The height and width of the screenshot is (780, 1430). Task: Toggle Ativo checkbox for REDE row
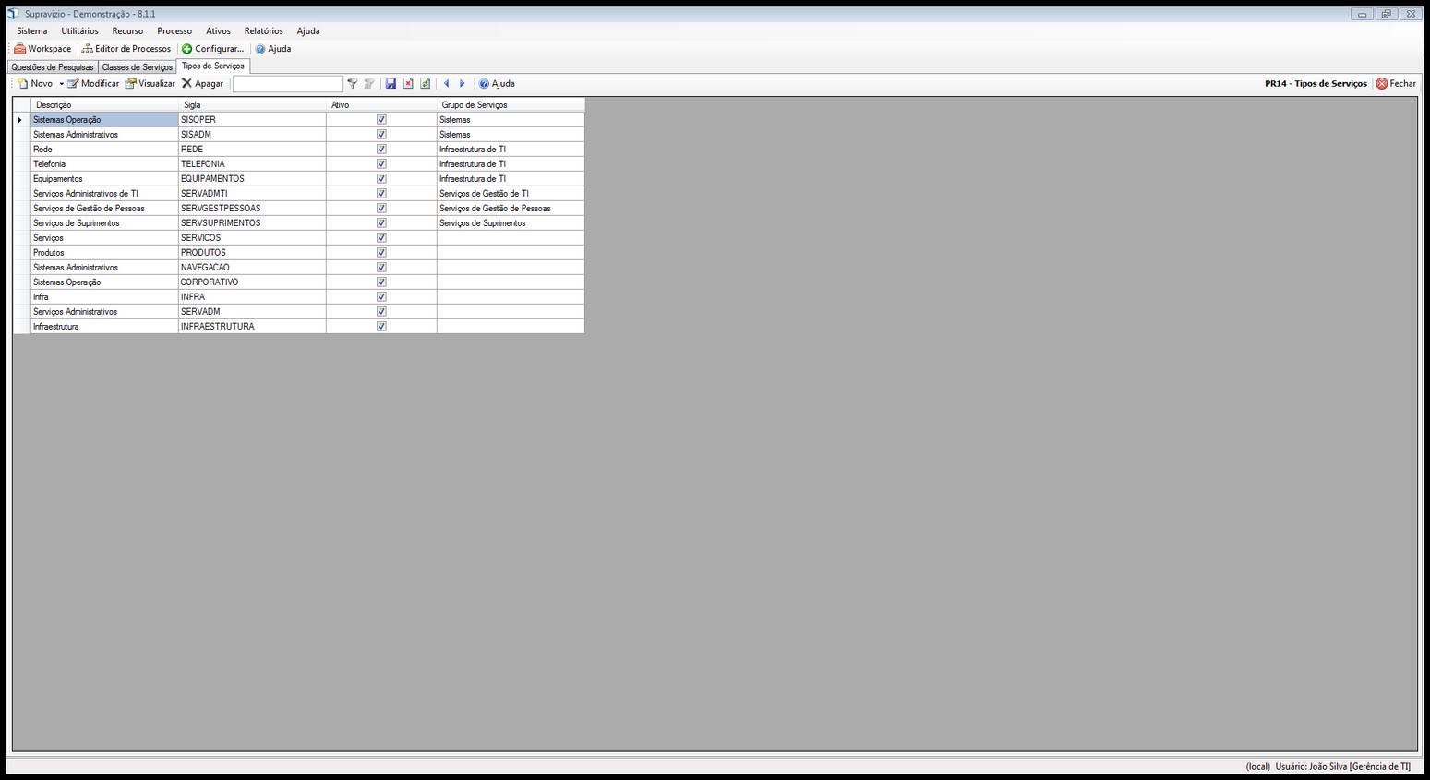coord(381,150)
